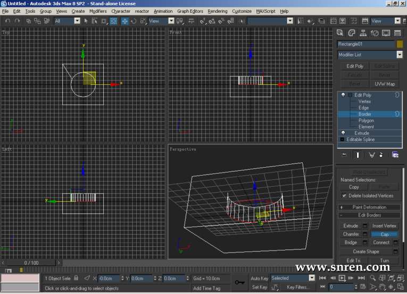Toggle the Set Key mode button

click(x=259, y=287)
